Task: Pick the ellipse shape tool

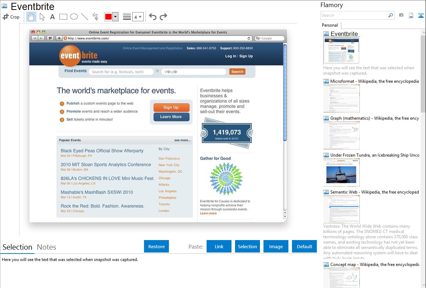Action: [x=74, y=17]
